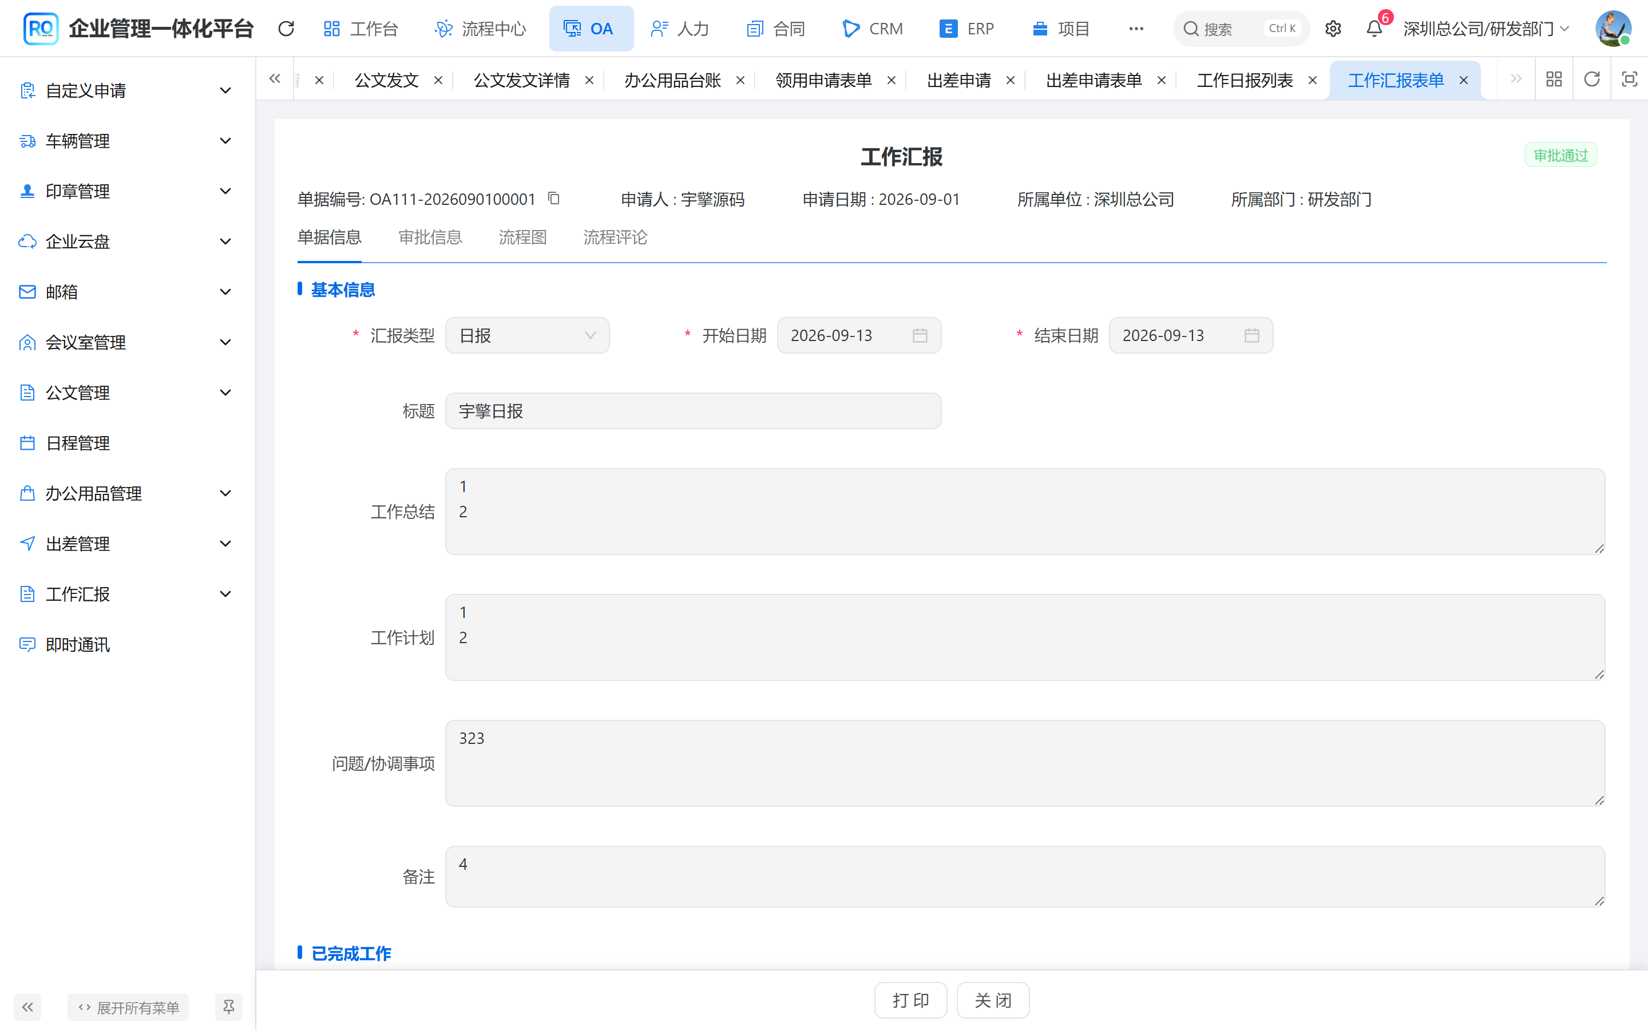The height and width of the screenshot is (1030, 1648).
Task: Switch to the 流程评论 tab
Action: [615, 237]
